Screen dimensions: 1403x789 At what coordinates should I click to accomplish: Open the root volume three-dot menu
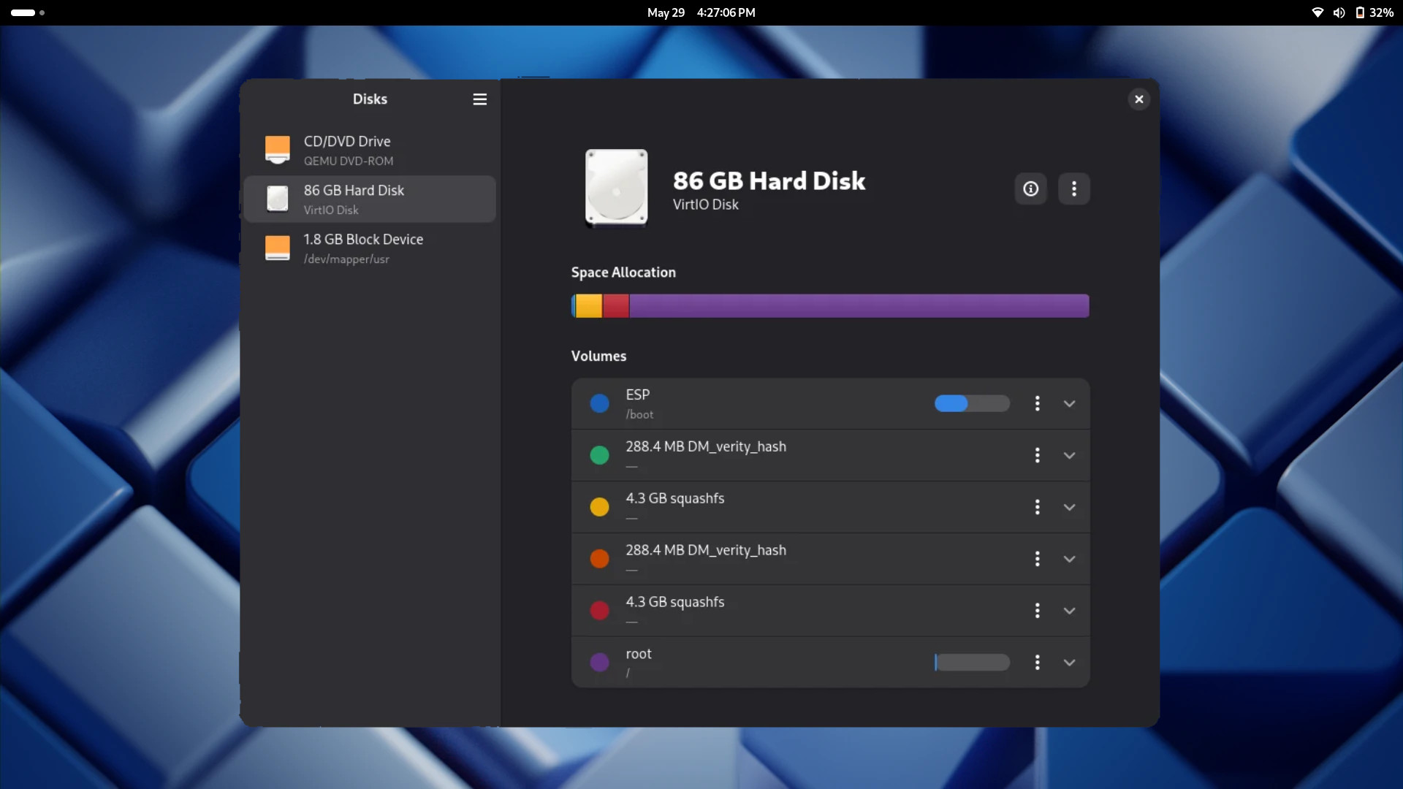[1037, 663]
